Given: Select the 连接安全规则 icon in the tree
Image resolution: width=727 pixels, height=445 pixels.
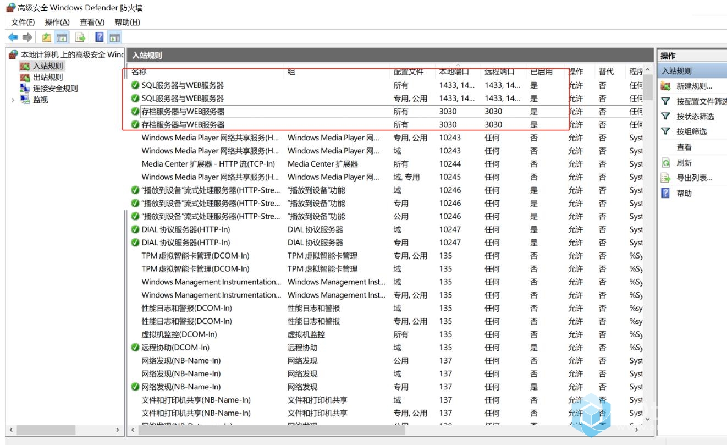Looking at the screenshot, I should coord(25,88).
